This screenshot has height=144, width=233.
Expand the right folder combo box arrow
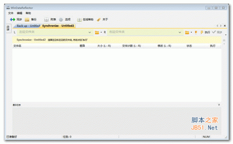(x=180, y=32)
